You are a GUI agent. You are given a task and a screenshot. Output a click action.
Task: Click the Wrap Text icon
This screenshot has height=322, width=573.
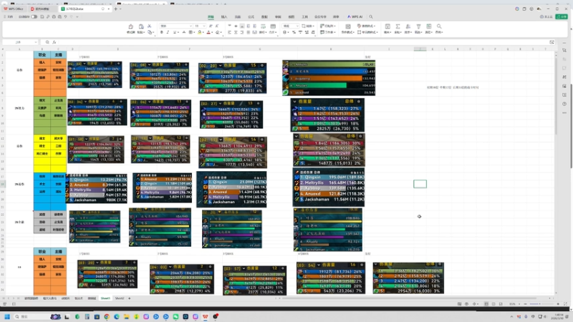click(263, 28)
